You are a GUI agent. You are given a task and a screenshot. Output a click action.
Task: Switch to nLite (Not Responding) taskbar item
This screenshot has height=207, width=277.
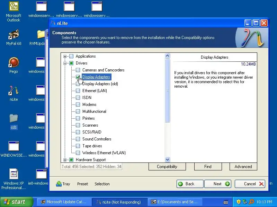[119, 202]
